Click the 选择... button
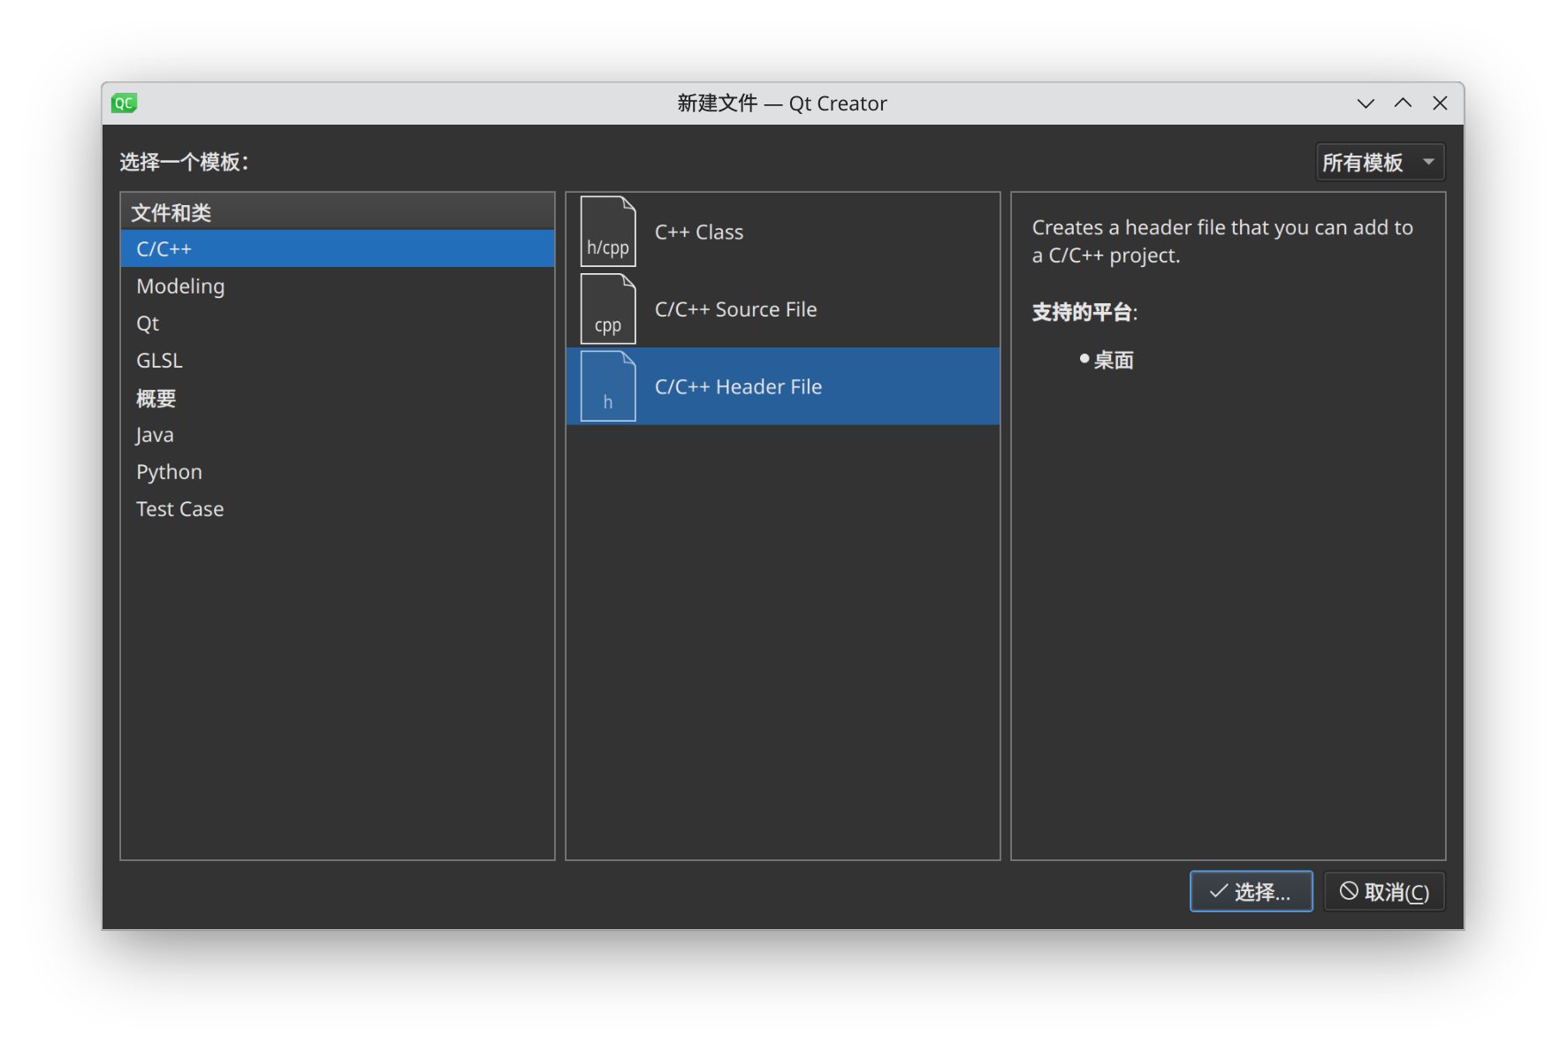The image size is (1567, 1052). pyautogui.click(x=1251, y=891)
